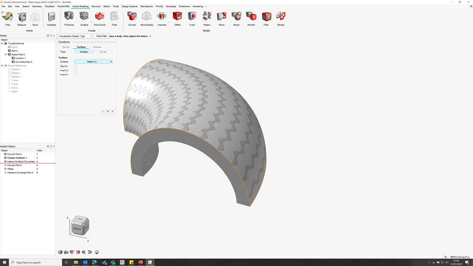The width and height of the screenshot is (473, 266).
Task: Select Offset in the Implicit History list
Action: [x=10, y=169]
